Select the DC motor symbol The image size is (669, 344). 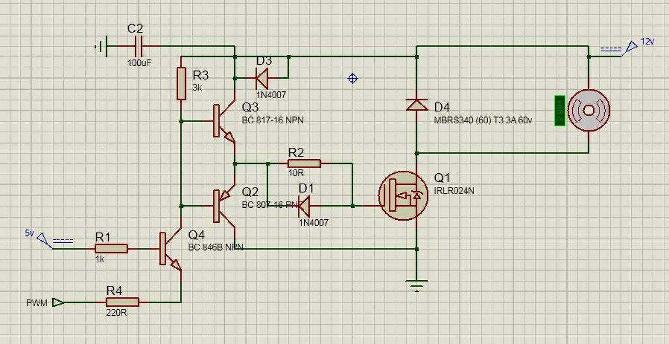pyautogui.click(x=589, y=110)
